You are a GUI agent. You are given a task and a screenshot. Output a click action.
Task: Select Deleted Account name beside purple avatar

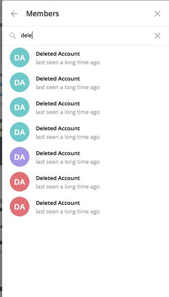pyautogui.click(x=58, y=153)
